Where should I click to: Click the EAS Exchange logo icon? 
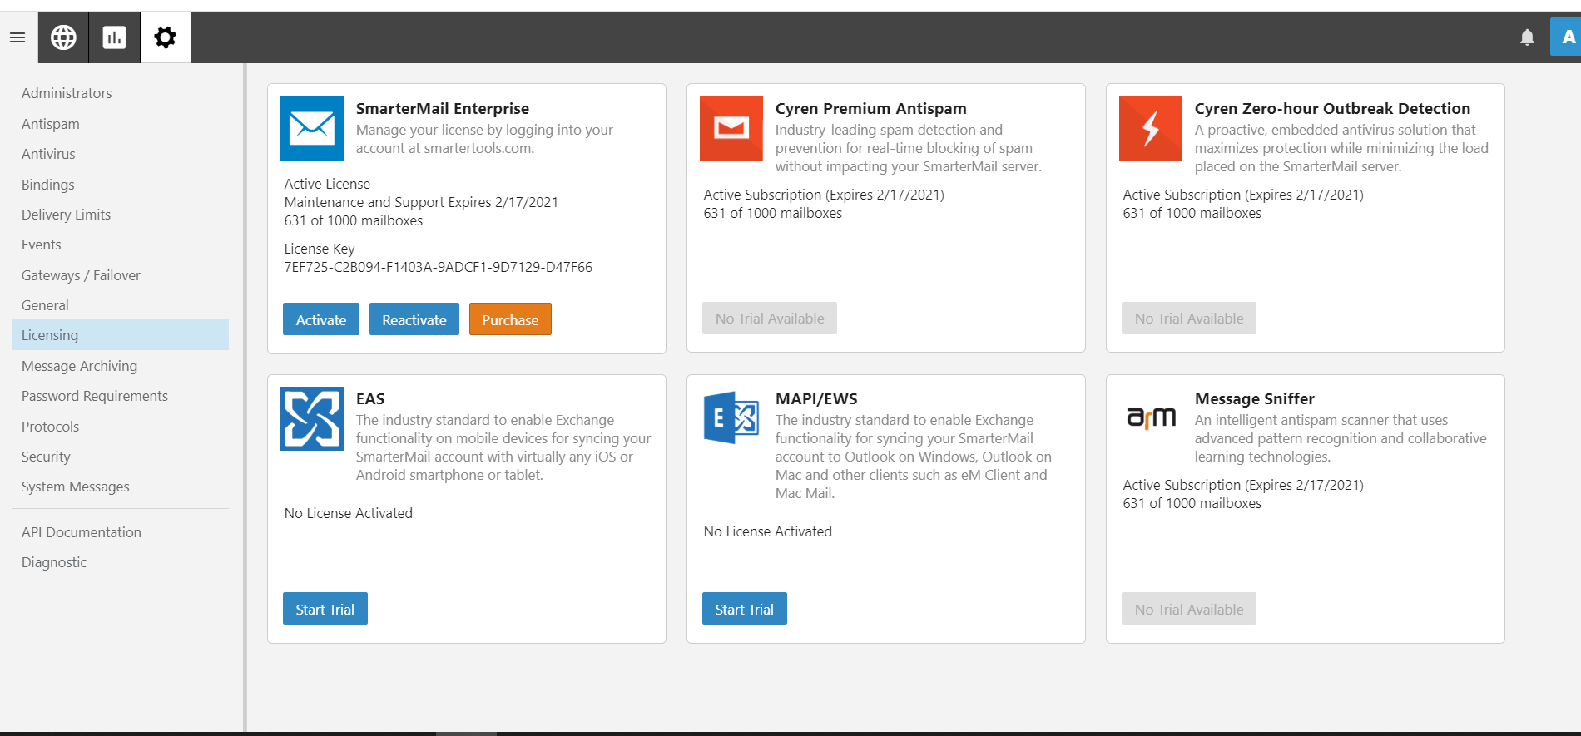tap(312, 418)
